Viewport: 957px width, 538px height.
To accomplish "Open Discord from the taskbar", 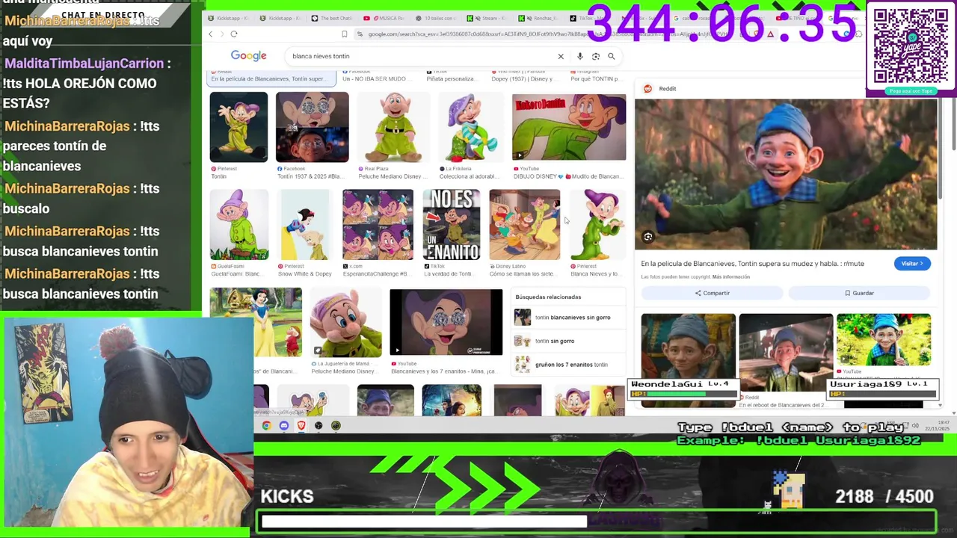I will coord(284,426).
